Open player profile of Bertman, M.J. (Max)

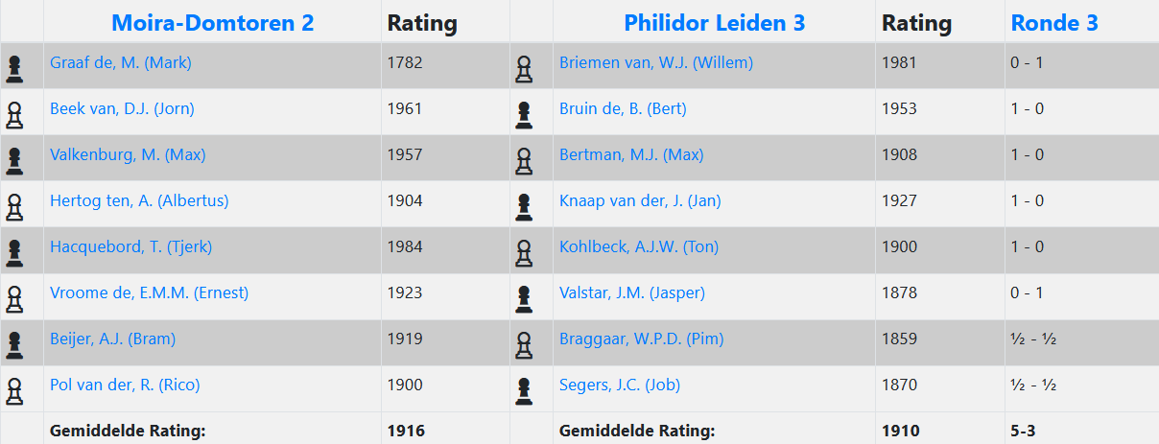point(630,155)
